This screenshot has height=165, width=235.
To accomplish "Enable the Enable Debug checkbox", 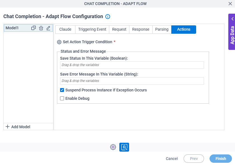I will coord(62,98).
